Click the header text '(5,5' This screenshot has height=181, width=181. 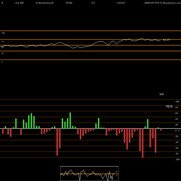[x=93, y=3]
